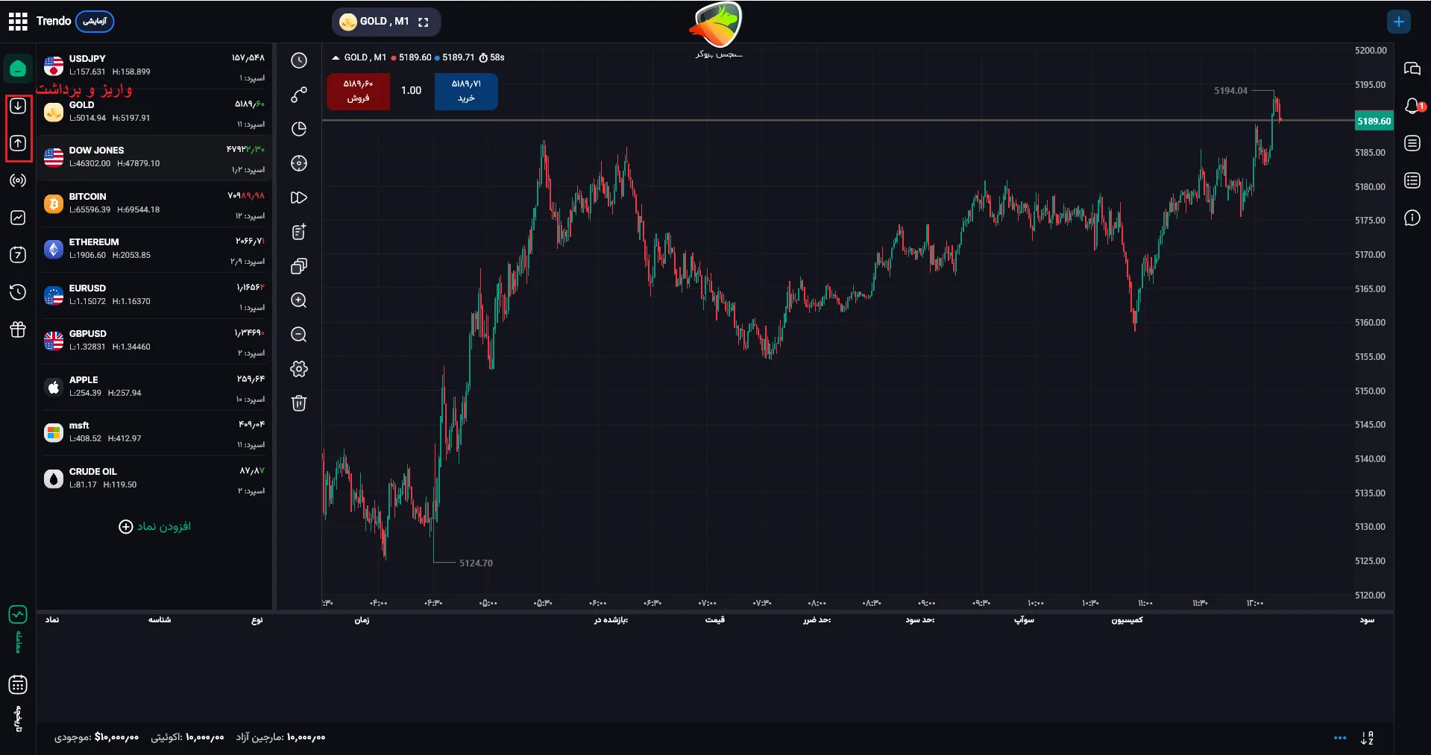1431x755 pixels.
Task: Click the red فروش sell button
Action: [x=358, y=91]
